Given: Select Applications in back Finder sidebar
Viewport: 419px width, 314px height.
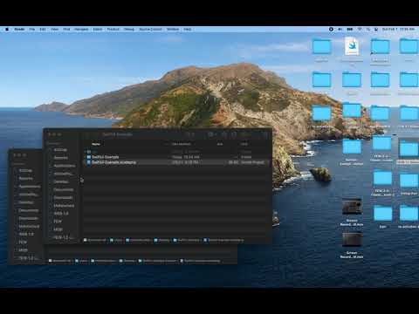Looking at the screenshot, I should (30, 187).
